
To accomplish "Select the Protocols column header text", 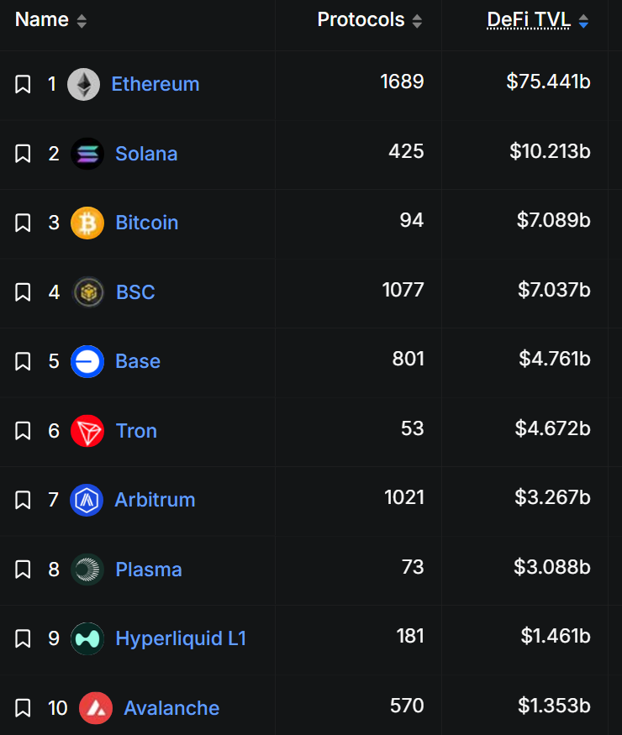I will [x=361, y=20].
